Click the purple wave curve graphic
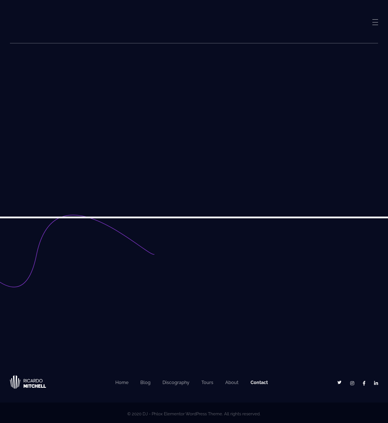This screenshot has height=423, width=388. (x=37, y=250)
